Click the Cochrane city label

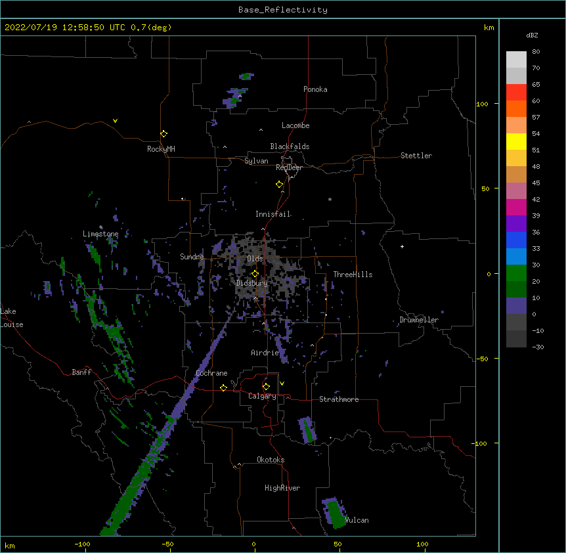point(211,373)
